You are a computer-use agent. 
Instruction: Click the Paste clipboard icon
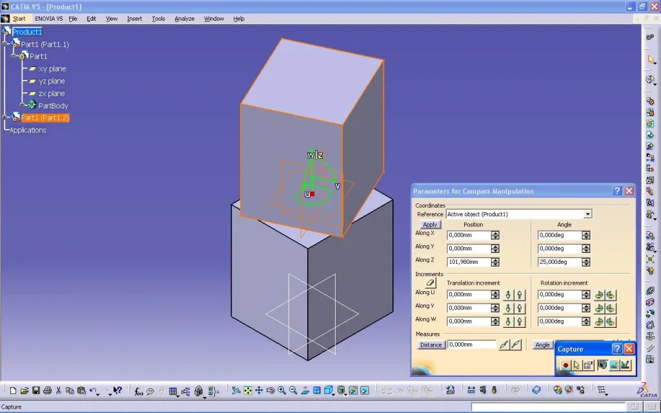(81, 390)
